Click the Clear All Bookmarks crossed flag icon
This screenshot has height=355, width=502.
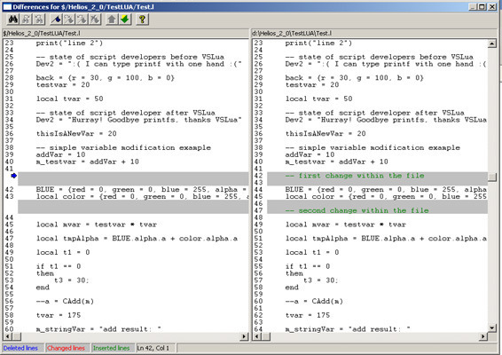95,20
